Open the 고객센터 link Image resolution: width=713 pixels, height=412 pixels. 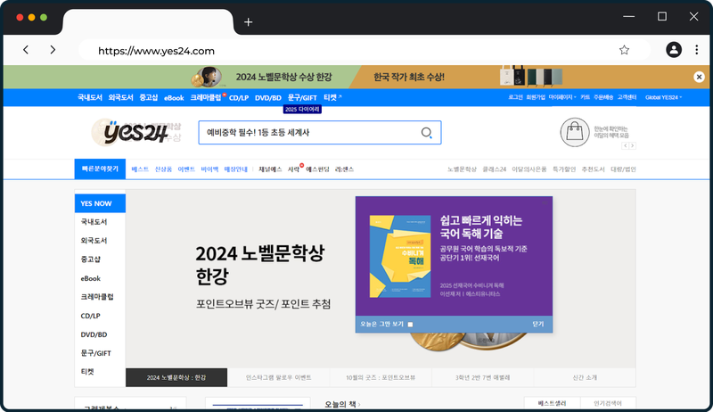point(627,97)
